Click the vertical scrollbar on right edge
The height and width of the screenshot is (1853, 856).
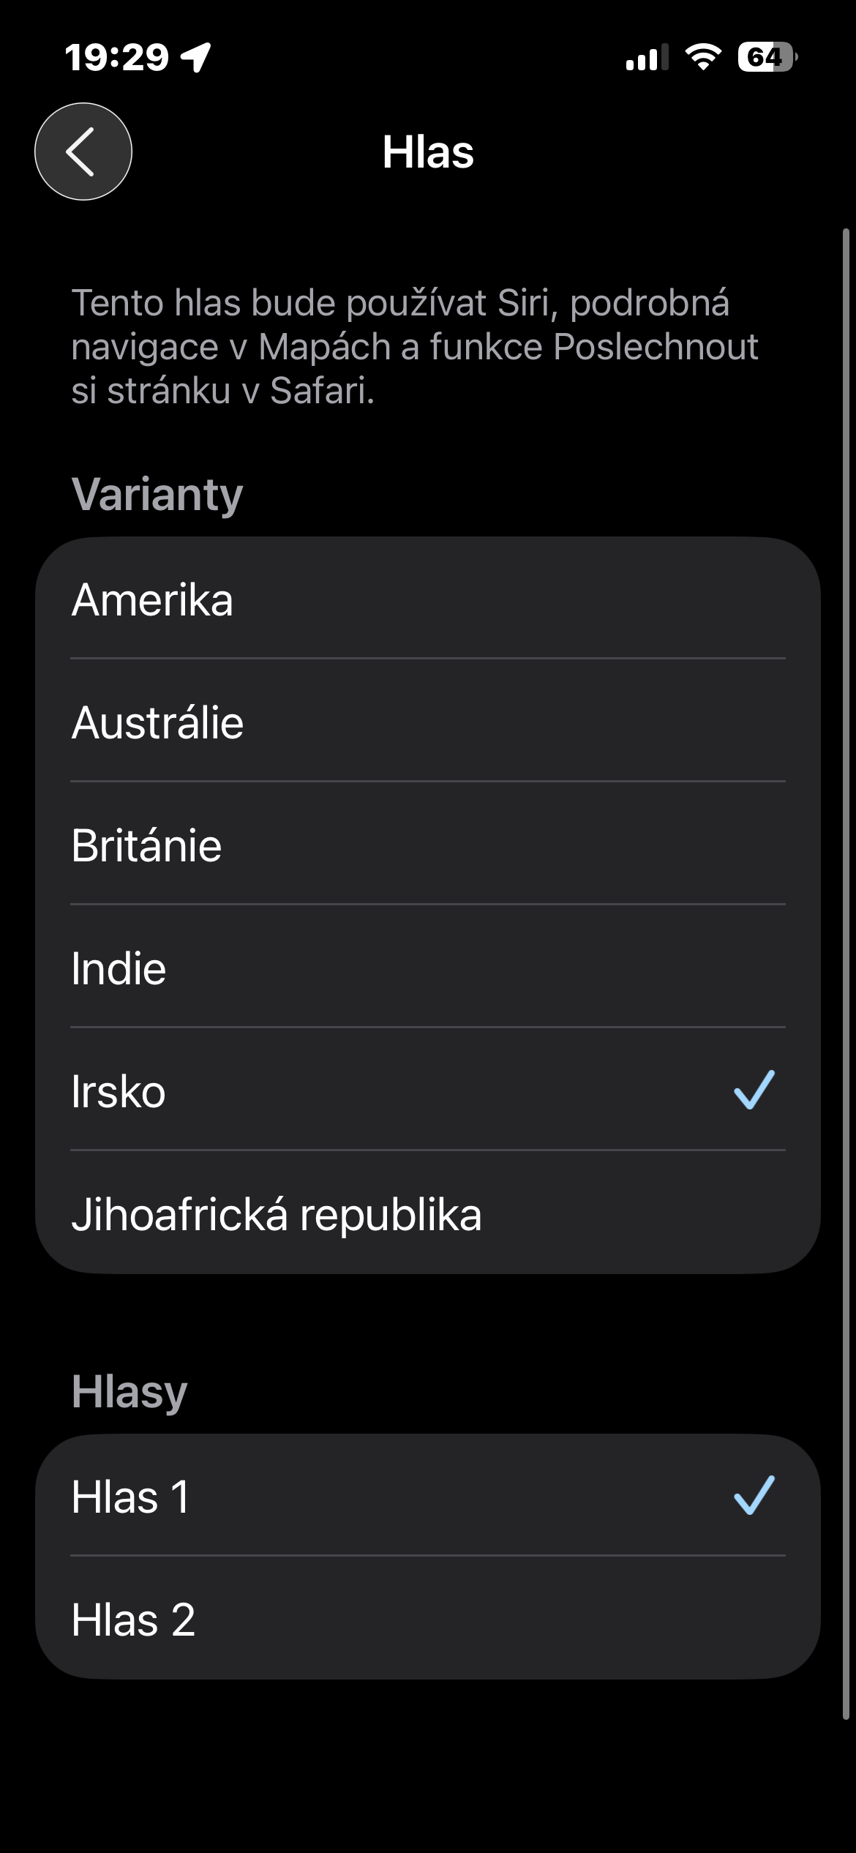coord(846,973)
